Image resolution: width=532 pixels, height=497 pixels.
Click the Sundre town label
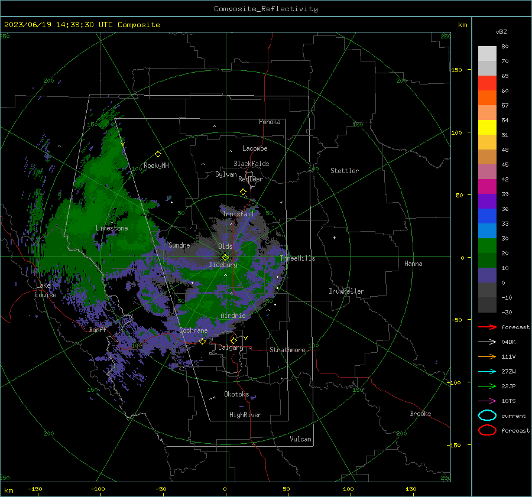[x=179, y=245]
